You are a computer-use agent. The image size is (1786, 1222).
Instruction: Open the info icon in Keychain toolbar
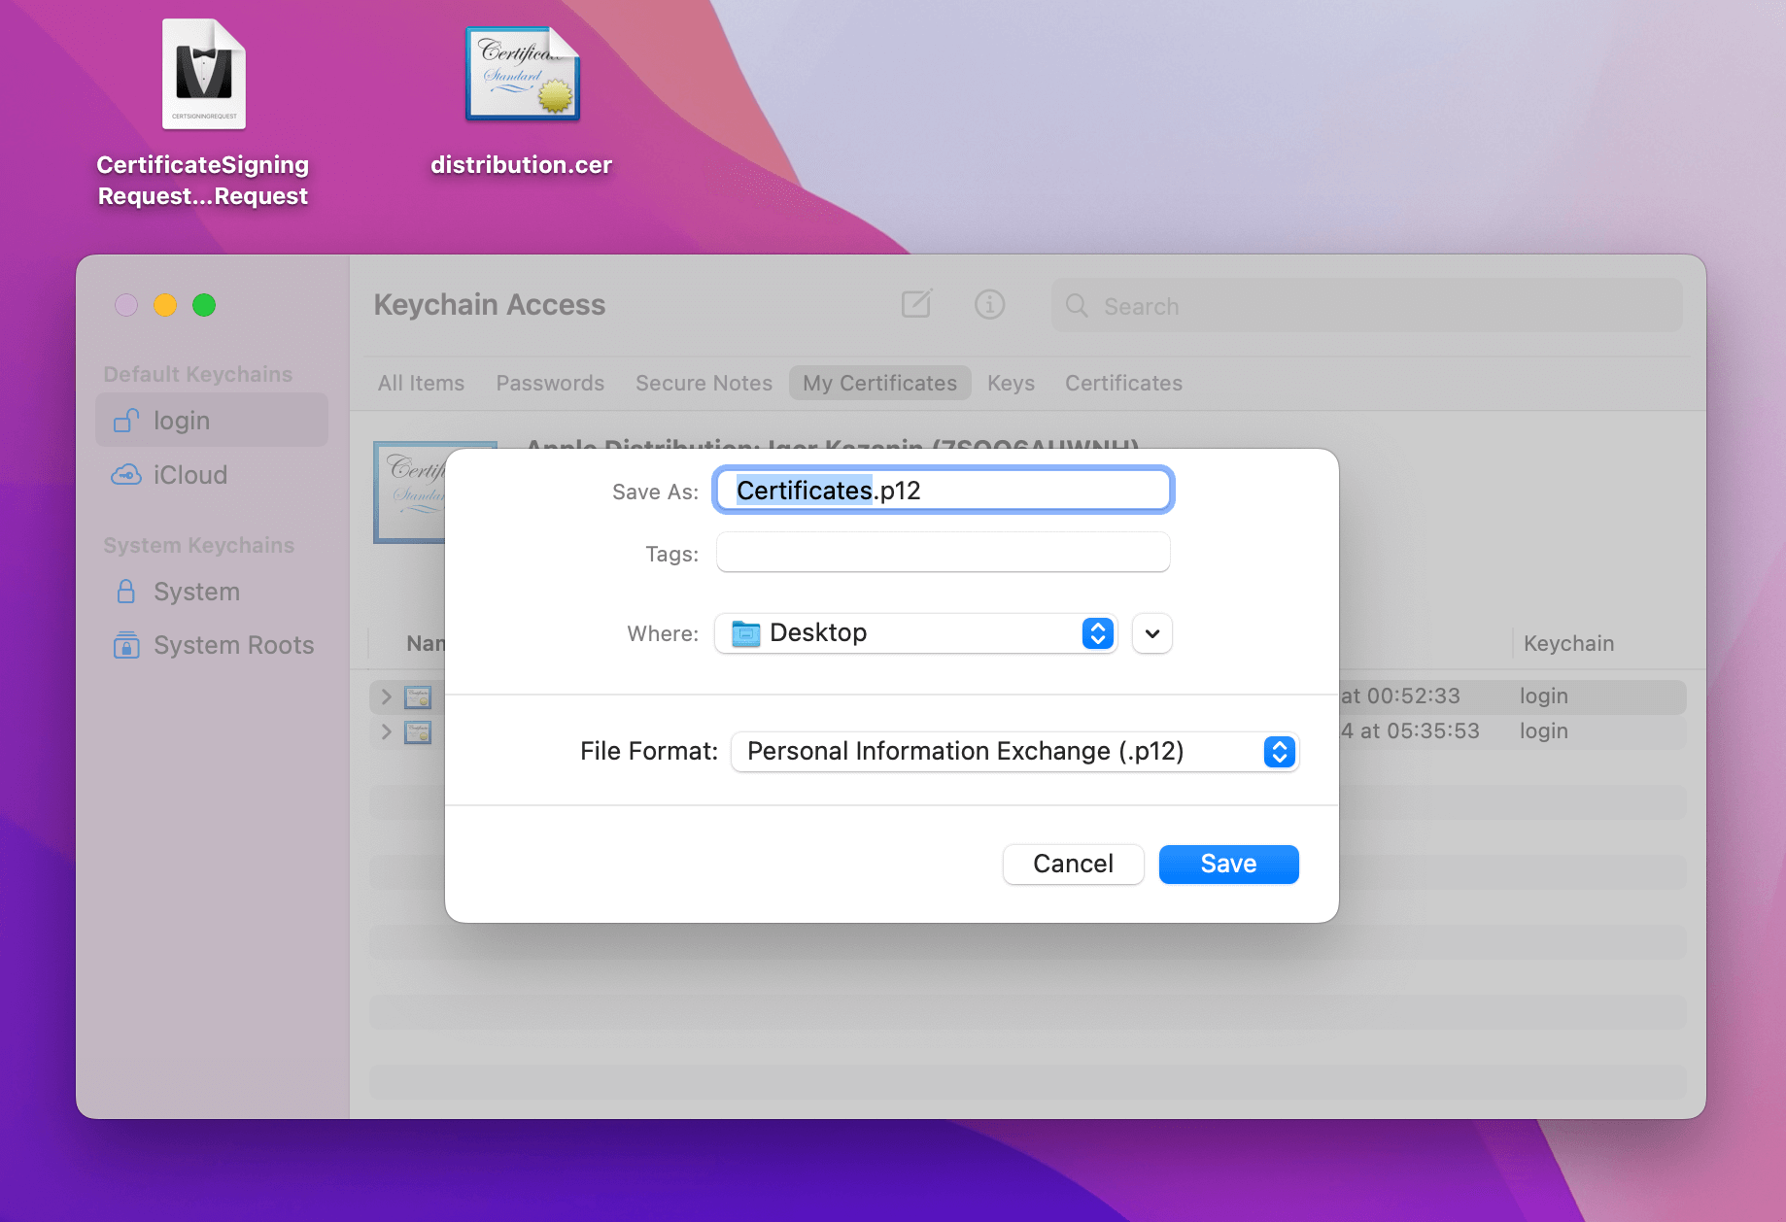click(x=989, y=304)
